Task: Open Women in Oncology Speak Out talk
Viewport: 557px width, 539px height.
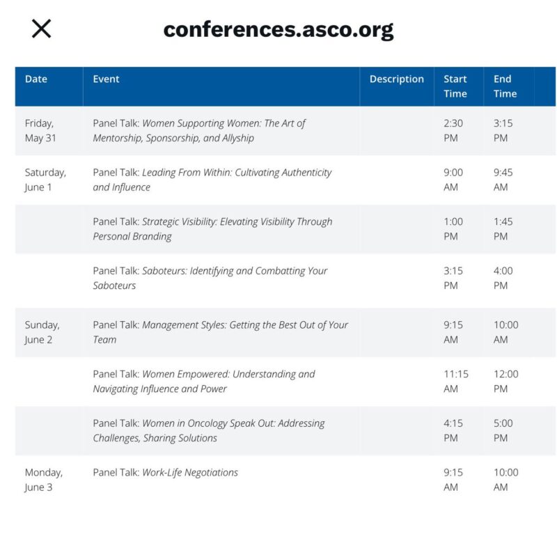Action: [x=208, y=430]
